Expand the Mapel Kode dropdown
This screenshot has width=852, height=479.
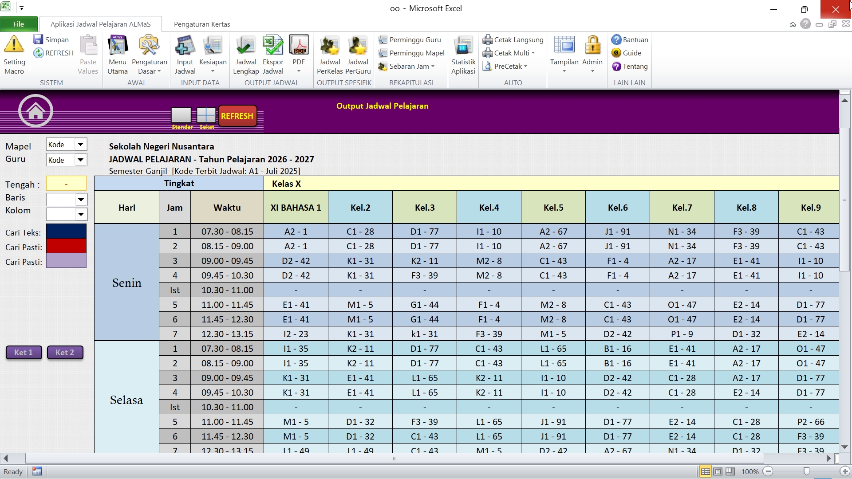(x=80, y=144)
